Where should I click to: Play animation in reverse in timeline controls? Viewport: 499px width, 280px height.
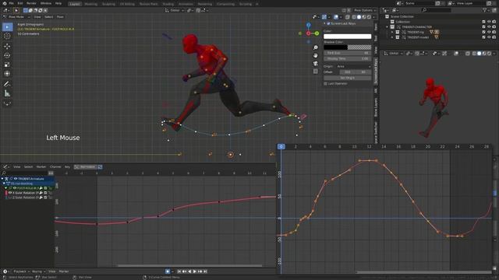189,271
